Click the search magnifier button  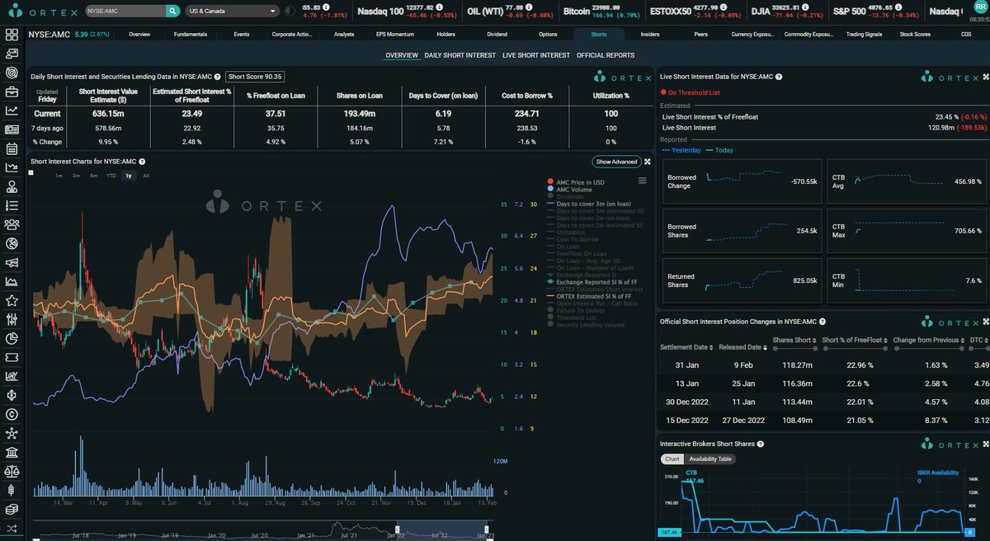(172, 12)
